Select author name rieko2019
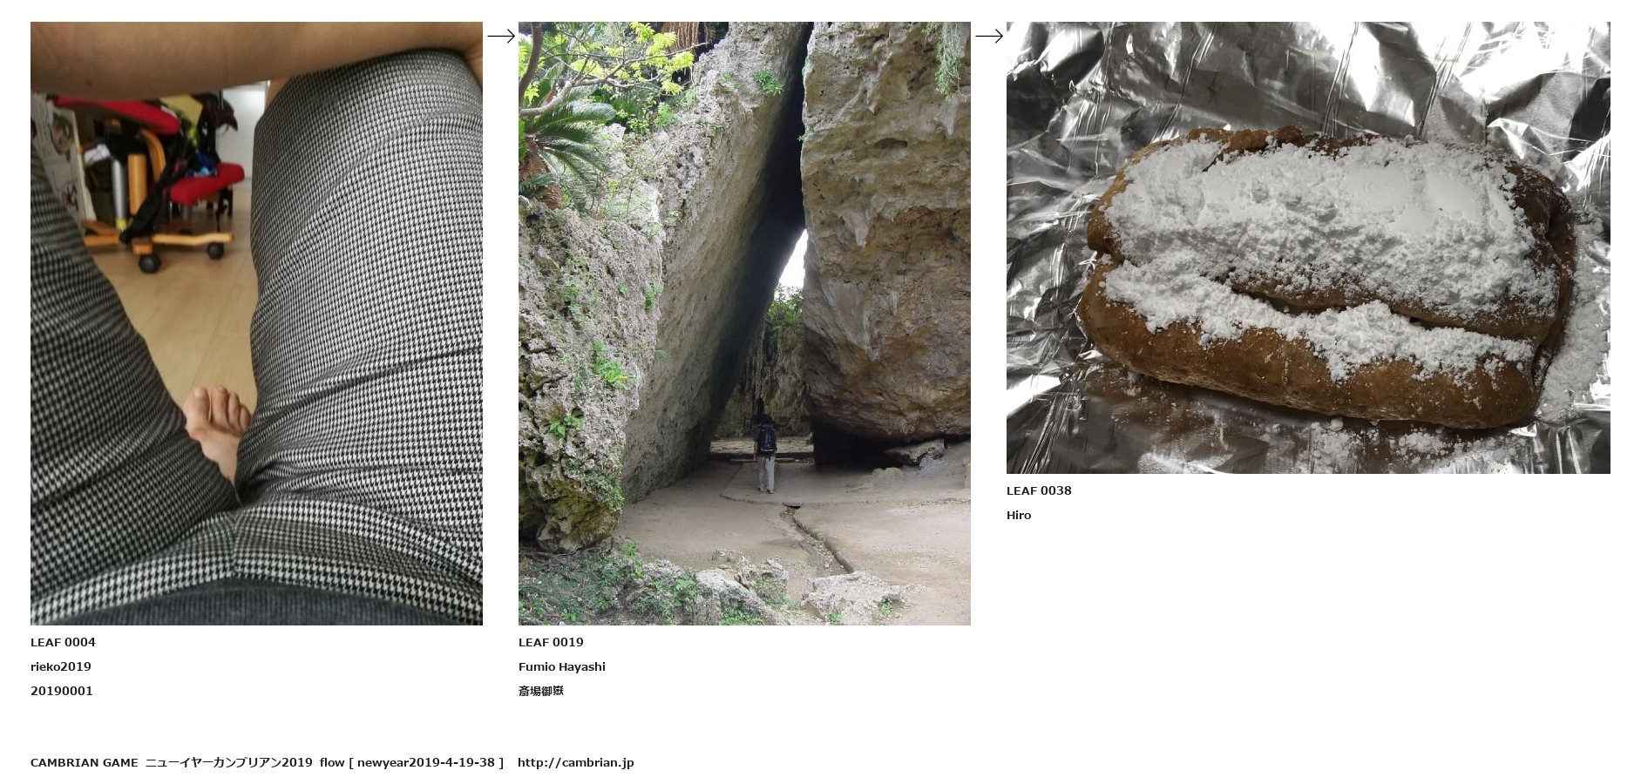Viewport: 1641px width, 784px height. [61, 666]
